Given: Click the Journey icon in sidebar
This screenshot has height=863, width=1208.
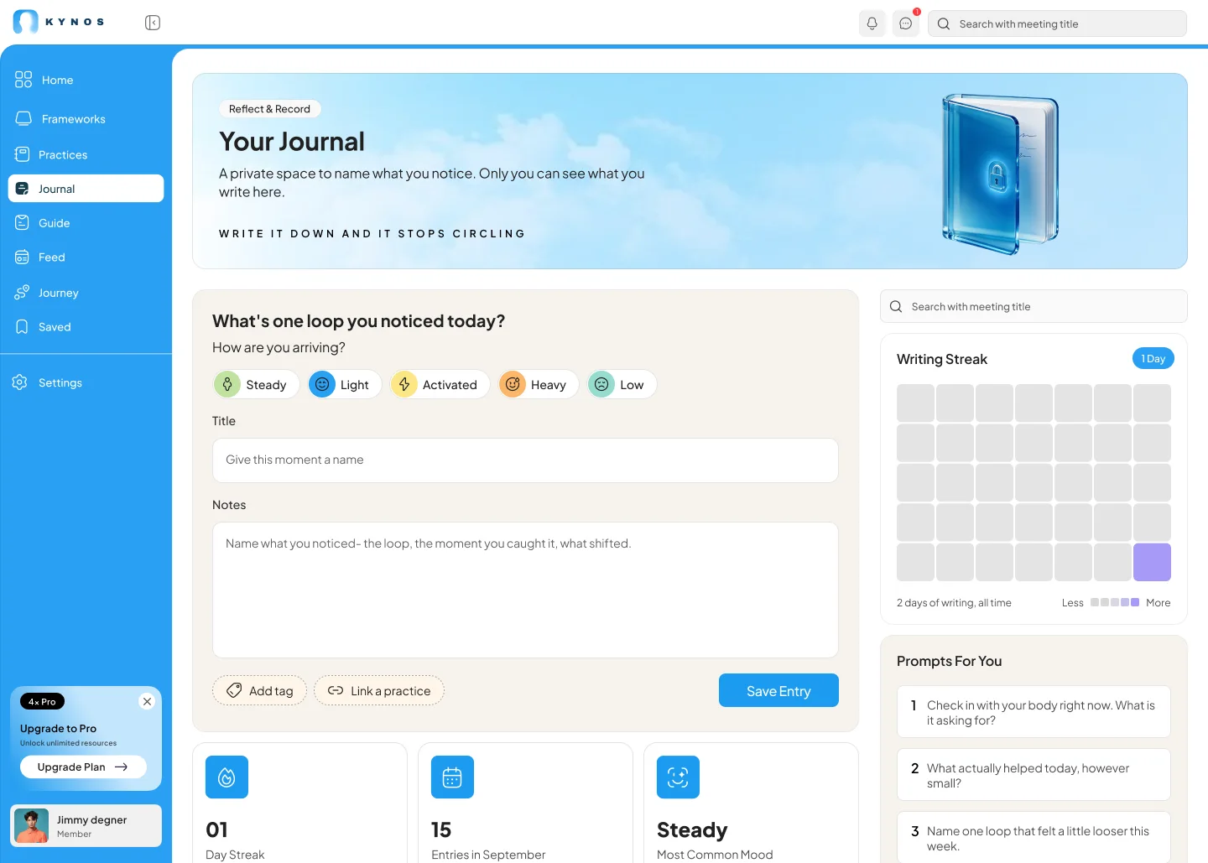Looking at the screenshot, I should click(22, 292).
